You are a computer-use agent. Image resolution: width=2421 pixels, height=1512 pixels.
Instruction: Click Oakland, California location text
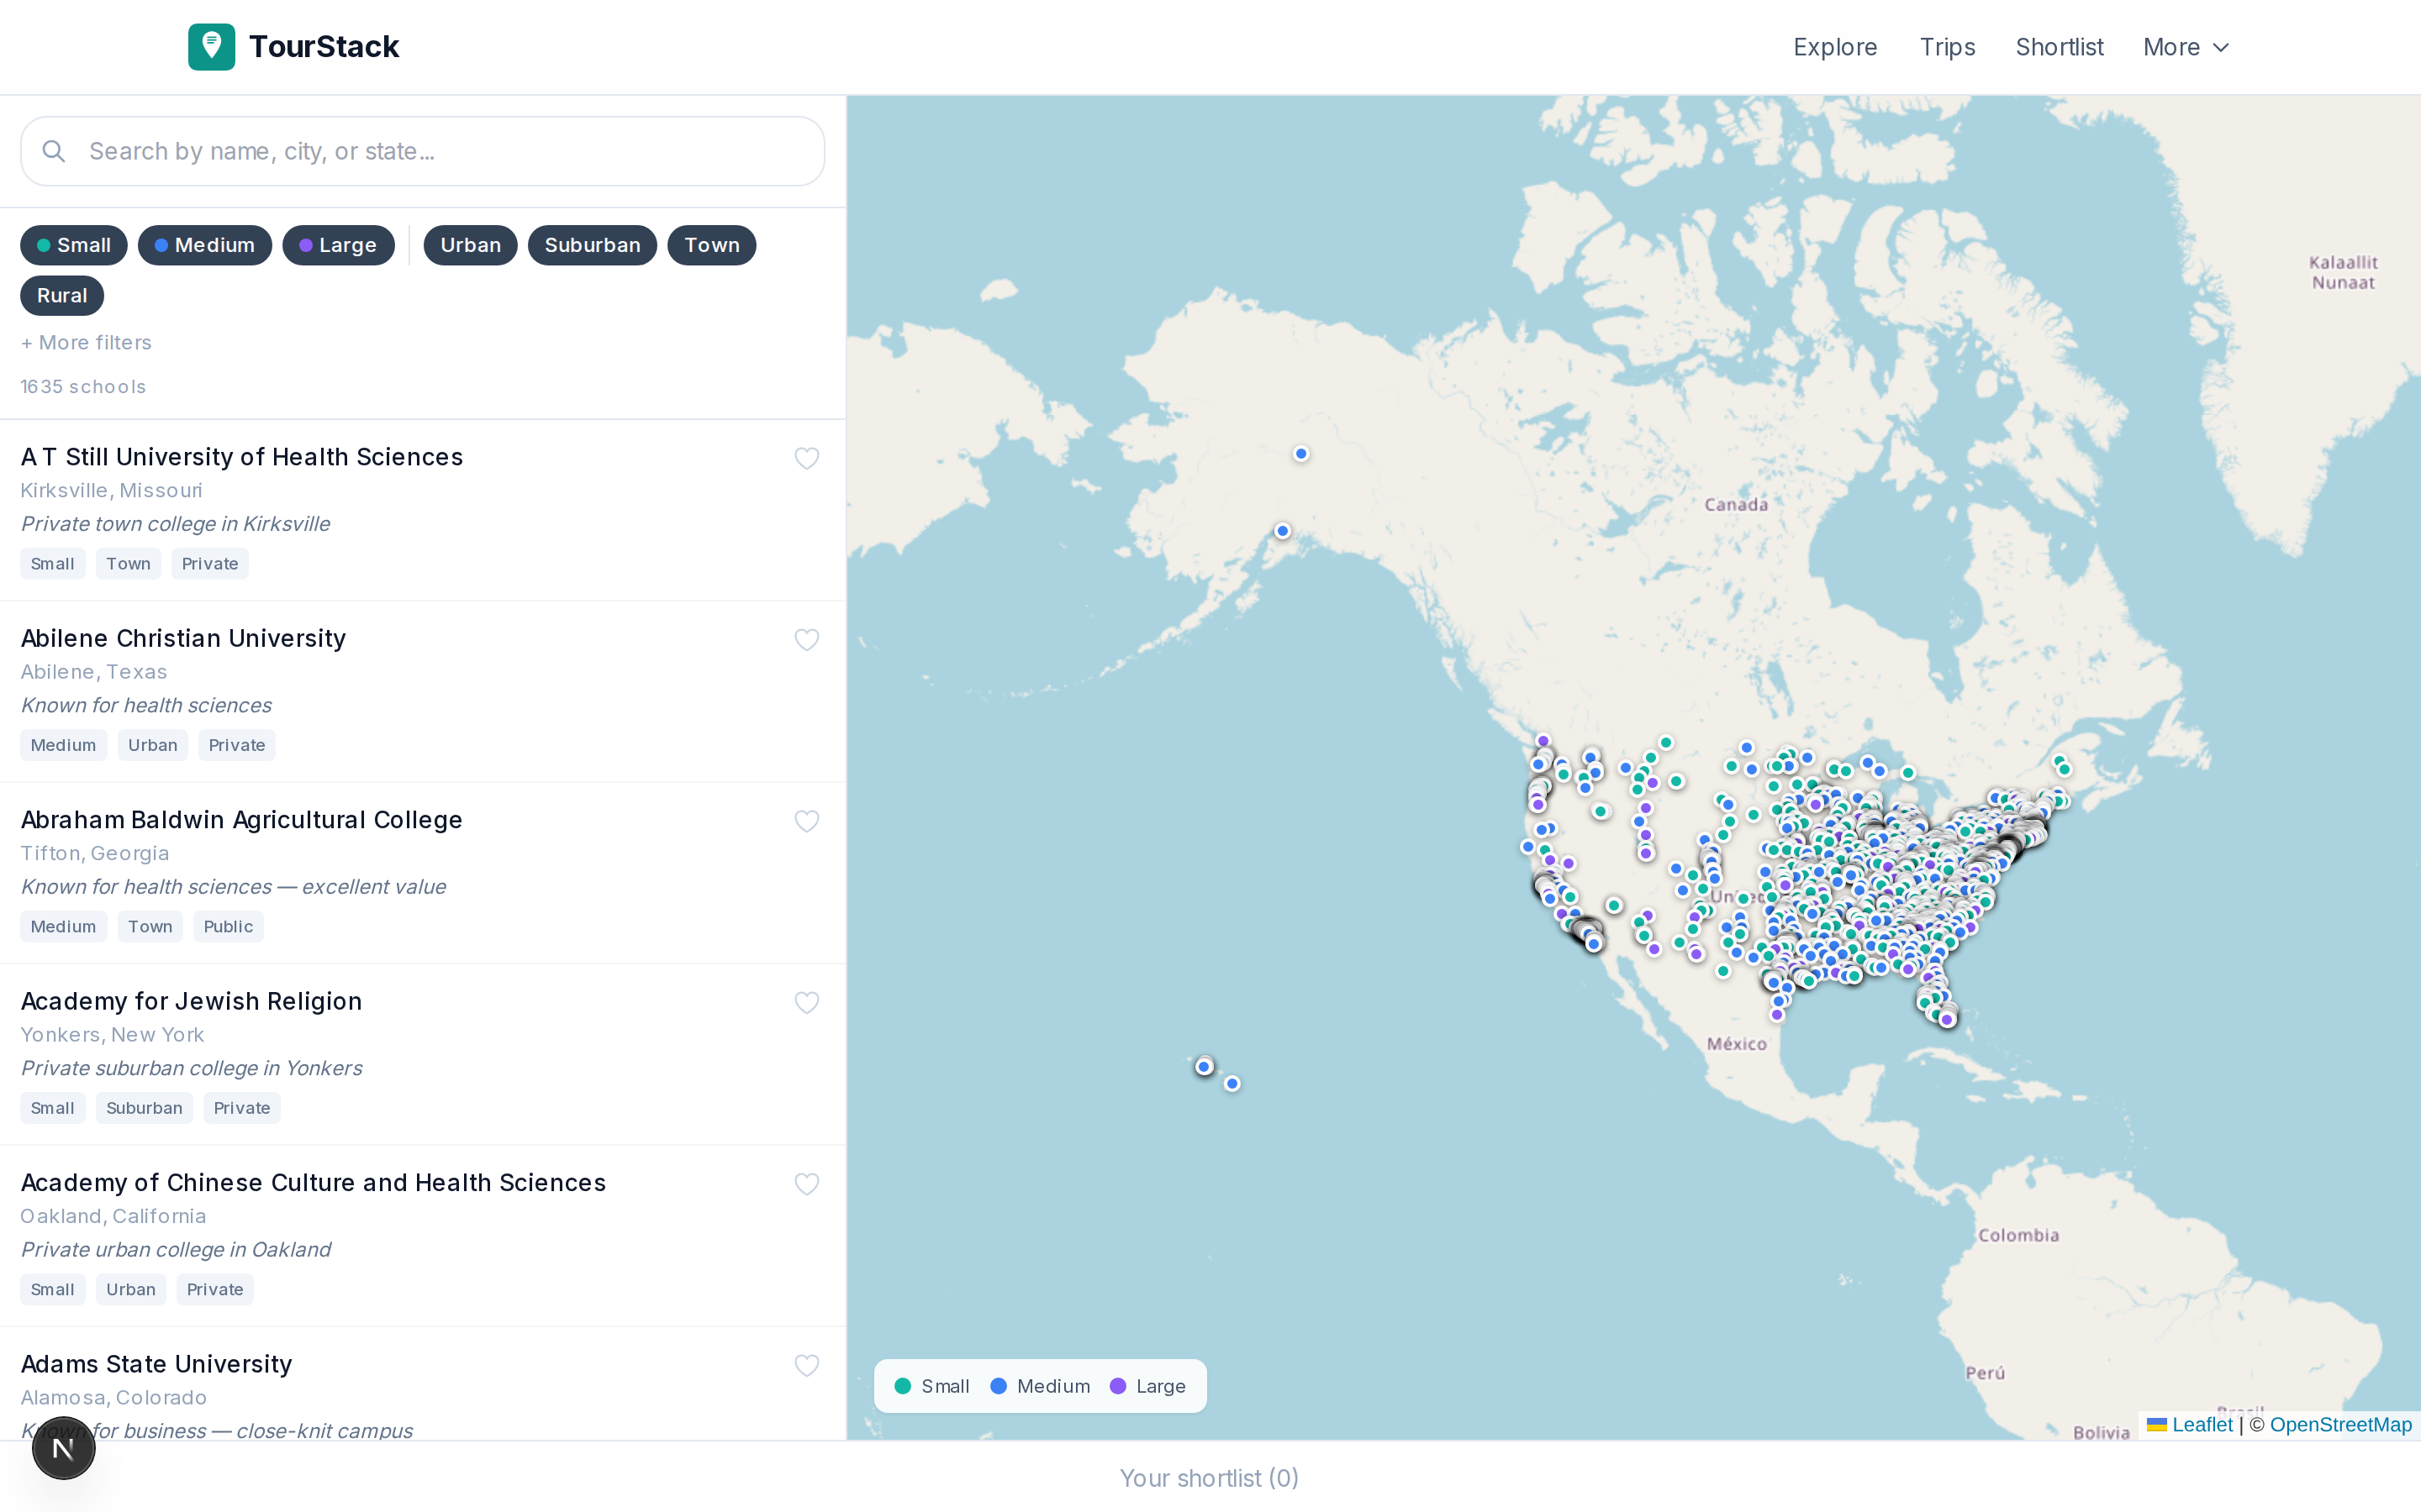[113, 1217]
